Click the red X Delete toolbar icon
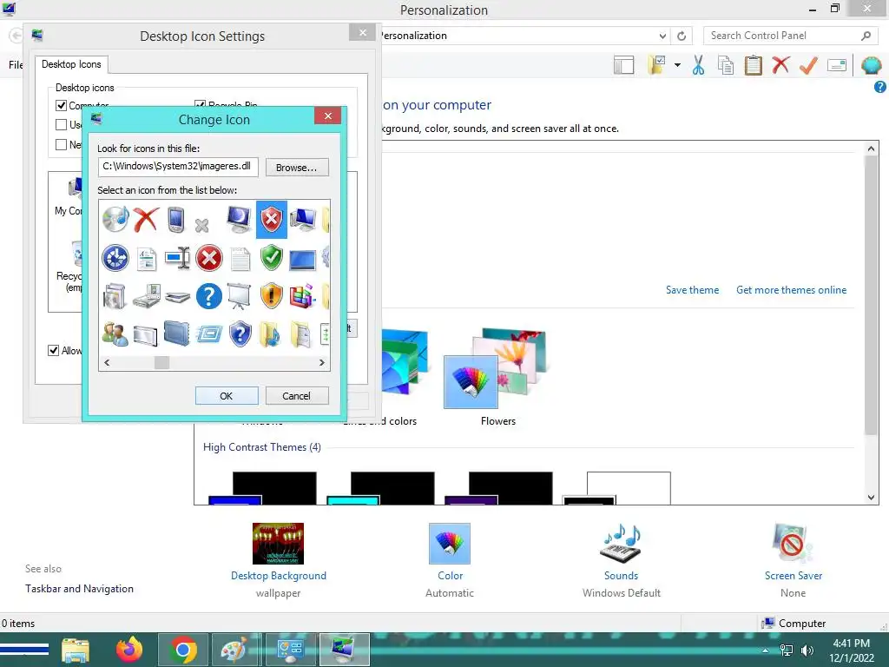Viewport: 889px width, 667px height. click(780, 64)
